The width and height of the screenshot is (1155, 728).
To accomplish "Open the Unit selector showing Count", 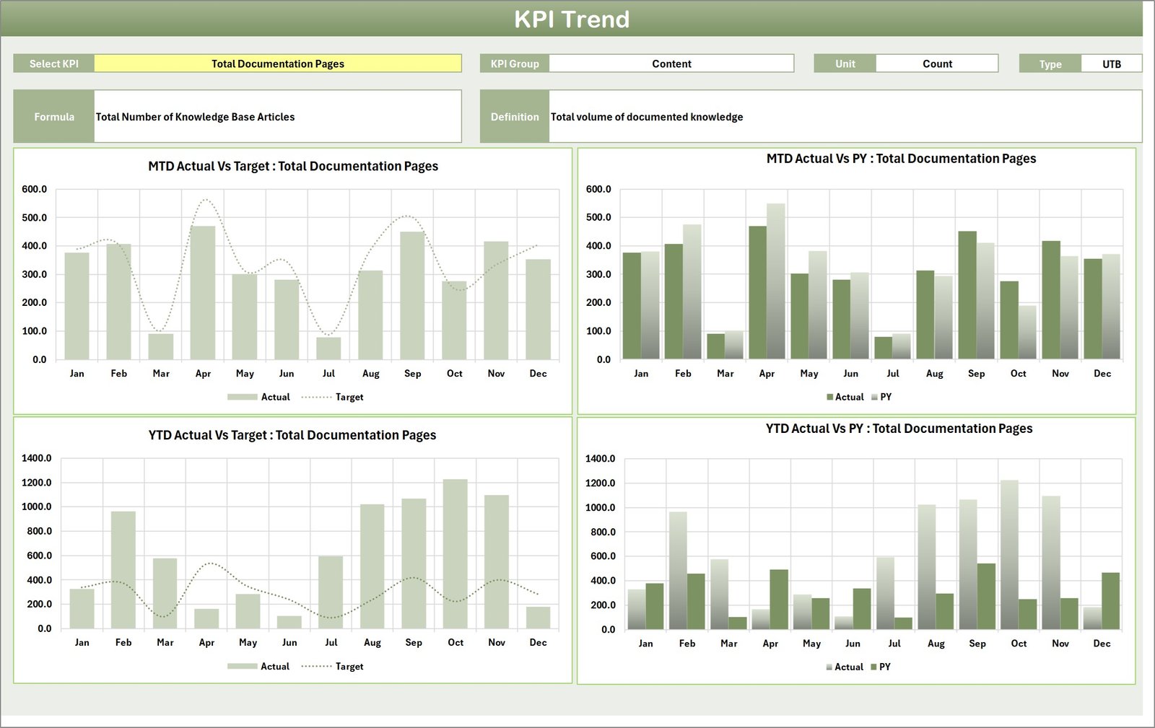I will coord(936,63).
